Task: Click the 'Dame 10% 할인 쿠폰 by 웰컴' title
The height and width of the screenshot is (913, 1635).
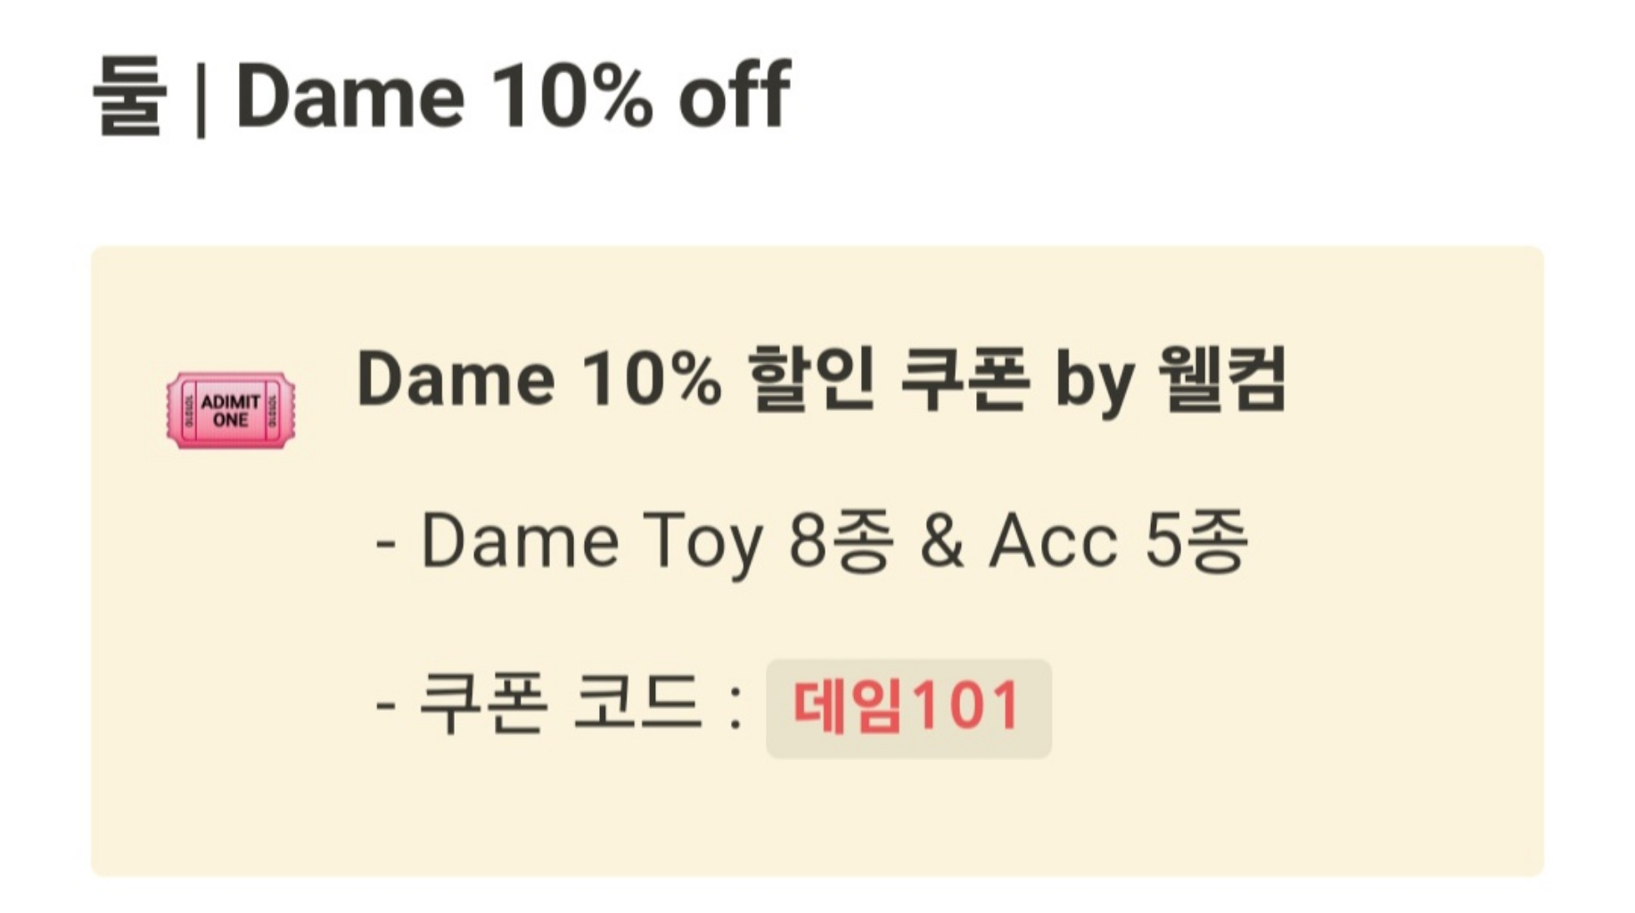Action: [820, 381]
